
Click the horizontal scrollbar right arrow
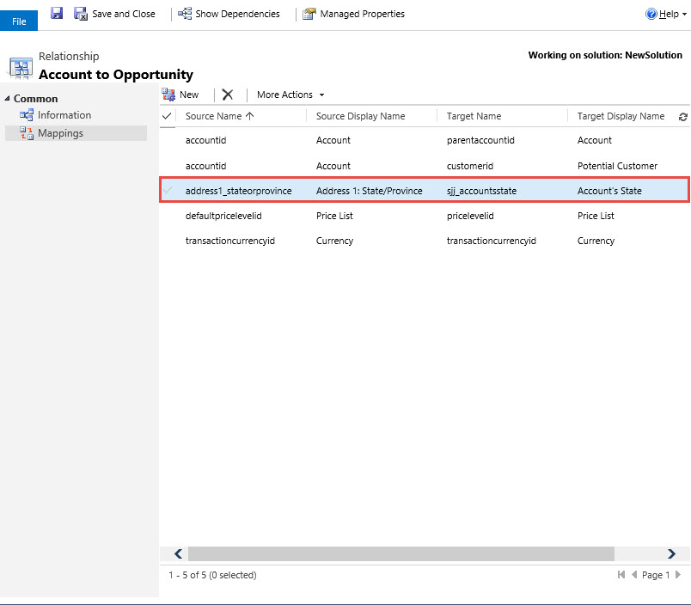(672, 554)
